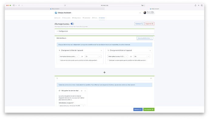Select the Scènes tab
This screenshot has height=119, width=209.
102,18
